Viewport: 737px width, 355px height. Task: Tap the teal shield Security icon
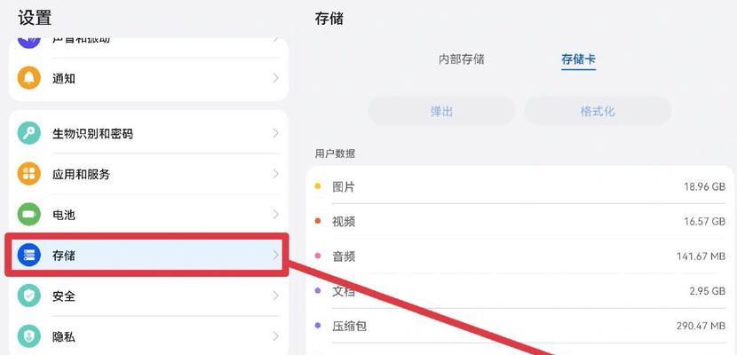click(29, 296)
